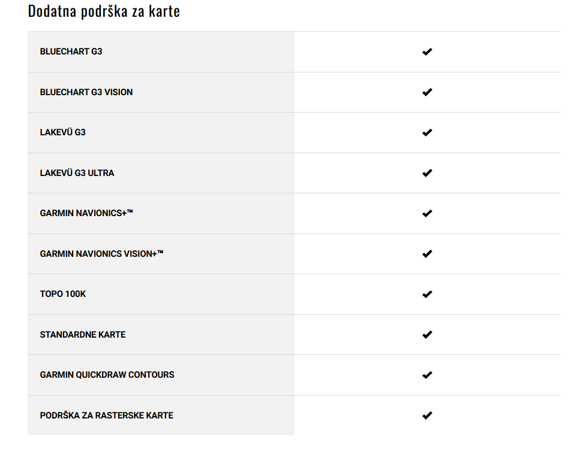Select the BLUECHART G3 label

[71, 51]
